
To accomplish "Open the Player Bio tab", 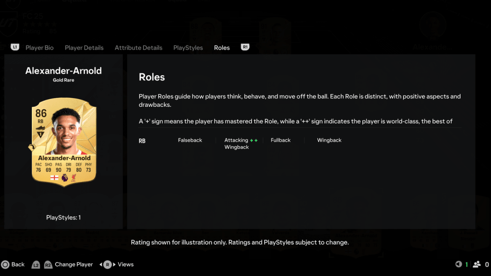I will click(x=39, y=48).
